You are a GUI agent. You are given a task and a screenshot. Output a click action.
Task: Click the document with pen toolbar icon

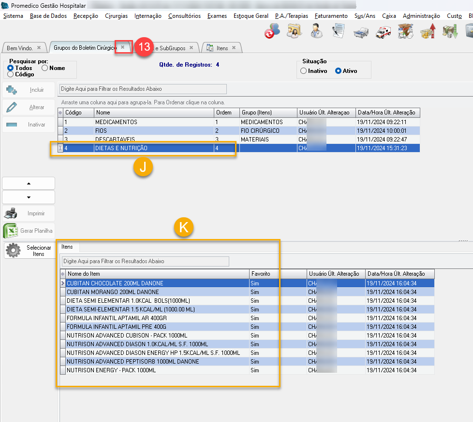(338, 31)
